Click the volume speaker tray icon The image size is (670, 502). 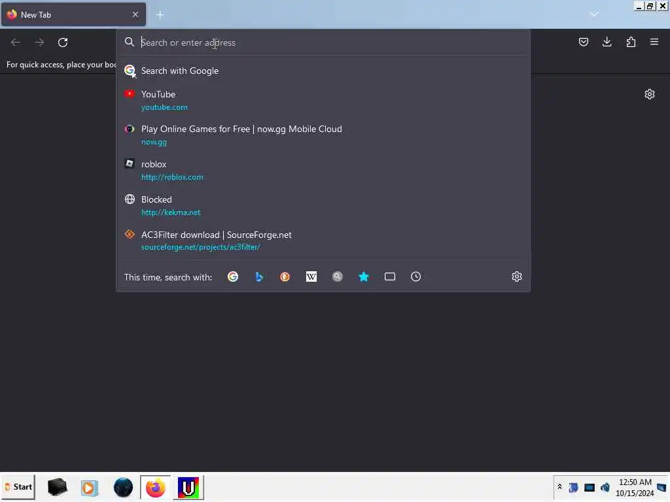605,488
